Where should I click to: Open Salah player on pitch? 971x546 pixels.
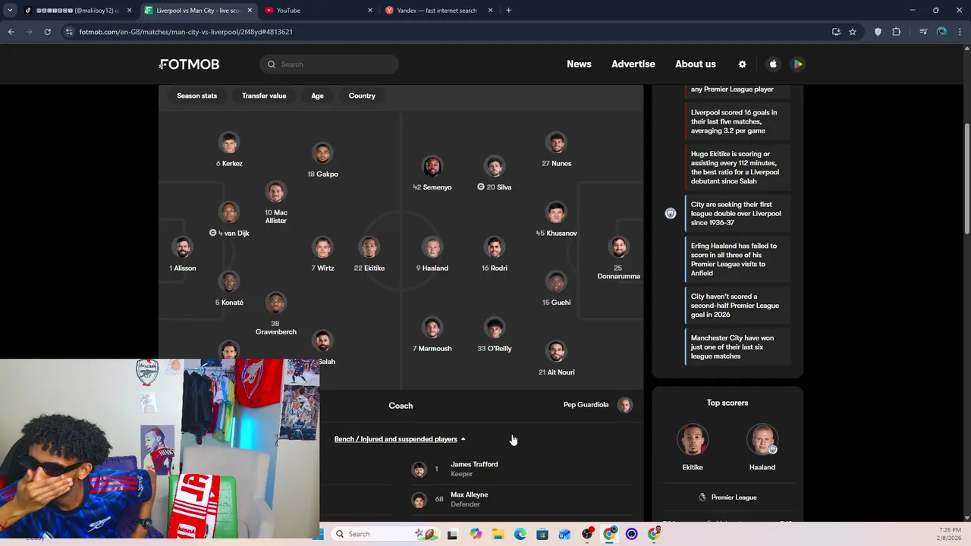tap(322, 342)
